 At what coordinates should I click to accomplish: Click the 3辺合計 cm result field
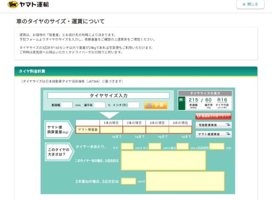217,146
